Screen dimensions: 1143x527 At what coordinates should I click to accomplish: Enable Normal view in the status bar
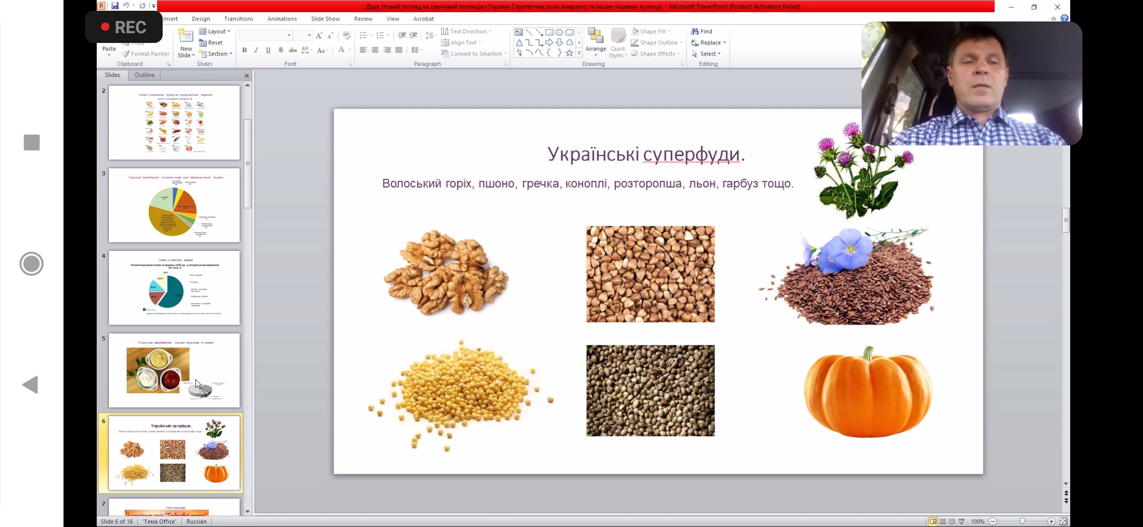(x=933, y=522)
